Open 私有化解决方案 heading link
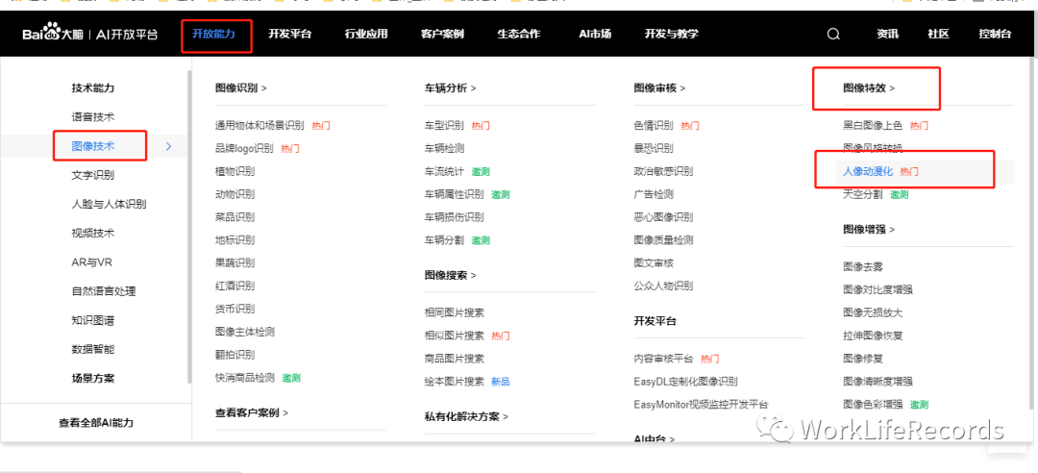The image size is (1038, 473). click(x=467, y=416)
